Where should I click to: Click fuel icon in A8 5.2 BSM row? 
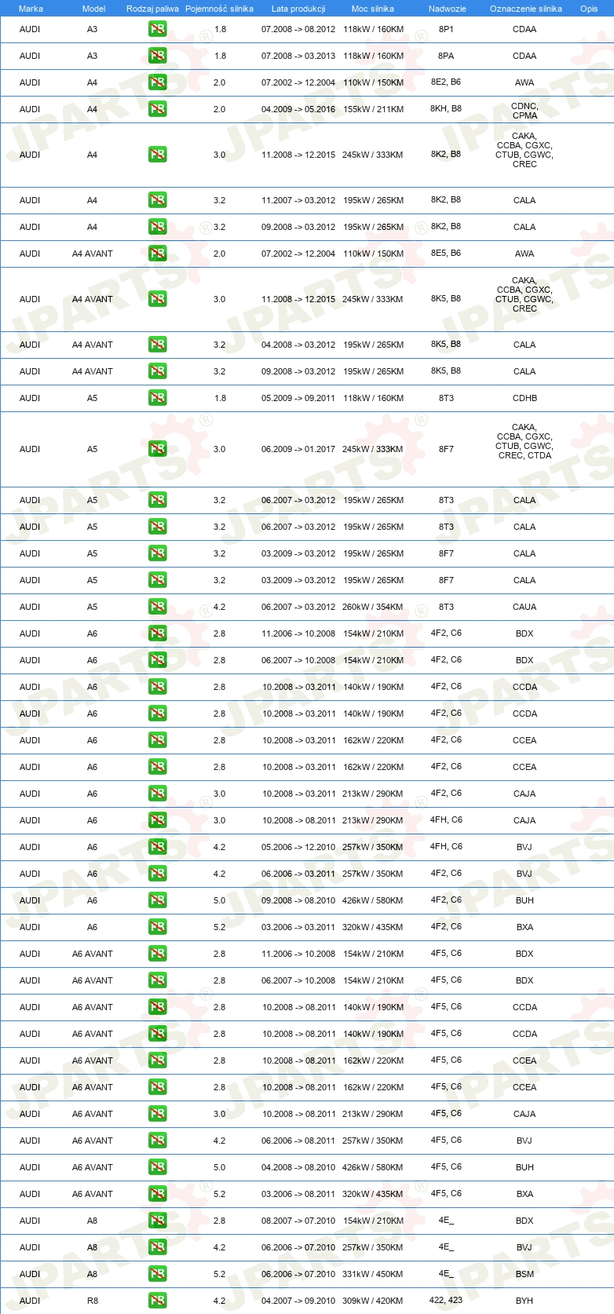(157, 1274)
